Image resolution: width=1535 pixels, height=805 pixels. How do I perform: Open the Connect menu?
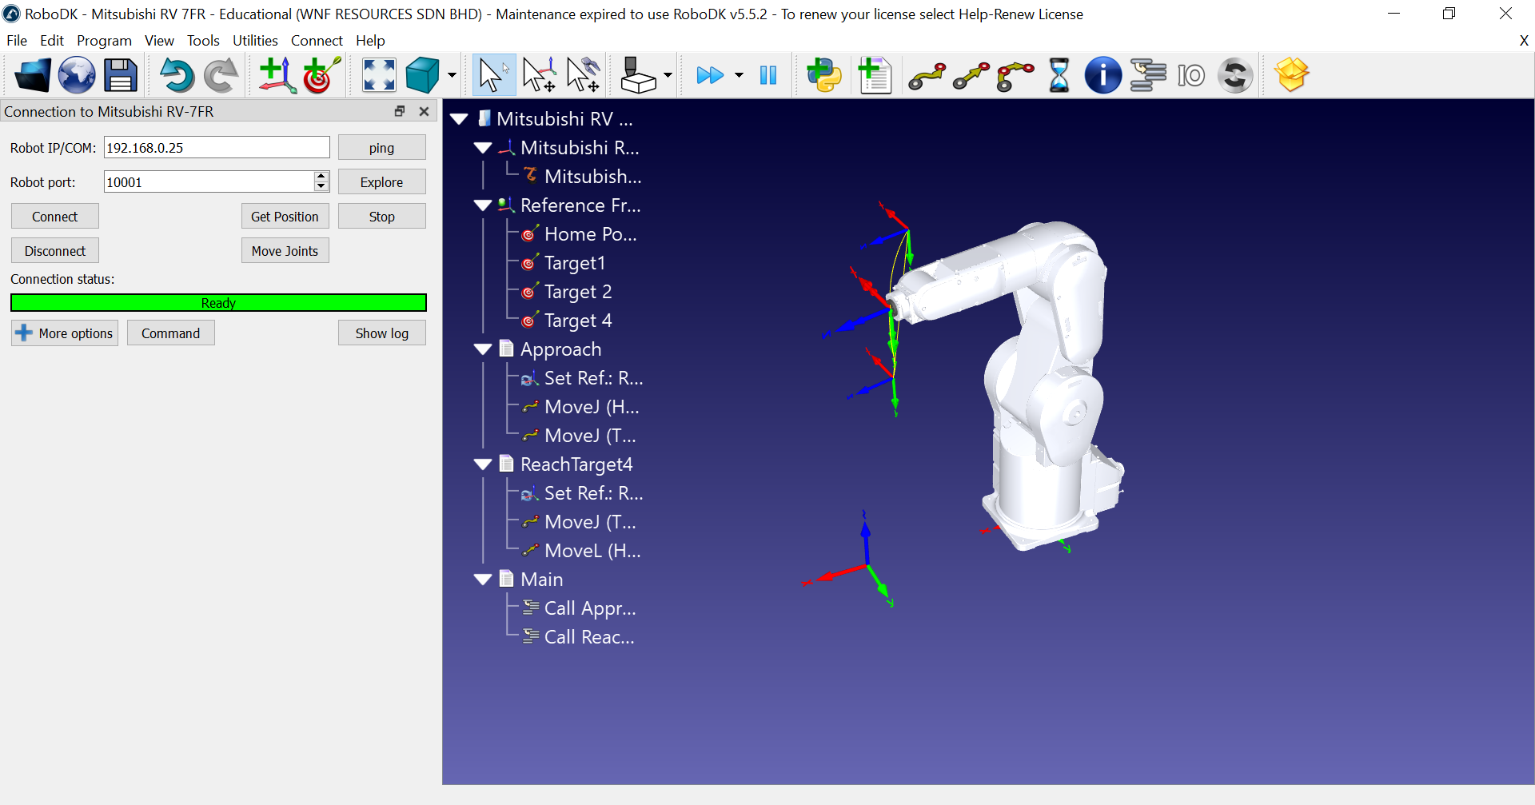click(317, 41)
